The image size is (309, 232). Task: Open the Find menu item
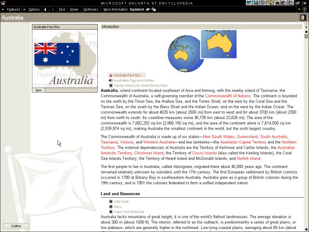62,9
